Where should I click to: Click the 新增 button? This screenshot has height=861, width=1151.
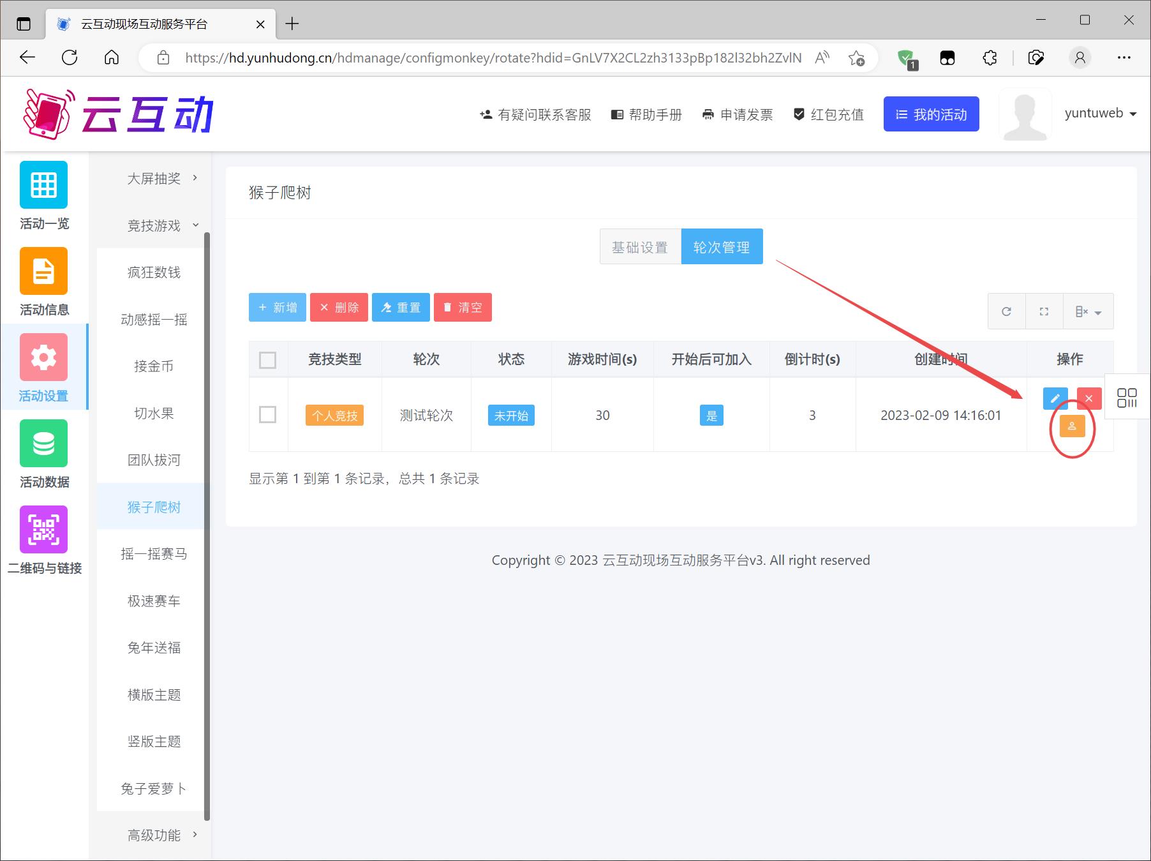pyautogui.click(x=278, y=308)
